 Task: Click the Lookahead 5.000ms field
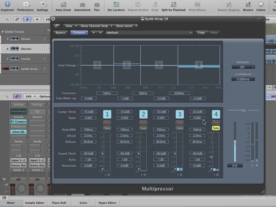pos(243,79)
